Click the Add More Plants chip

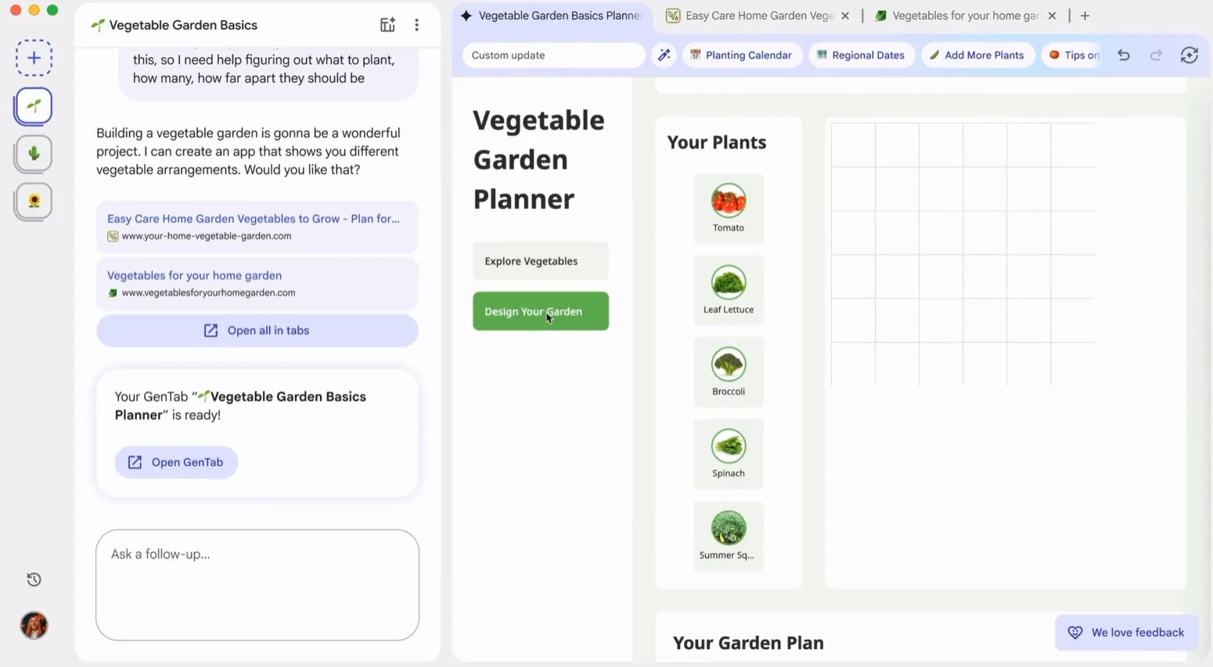977,55
